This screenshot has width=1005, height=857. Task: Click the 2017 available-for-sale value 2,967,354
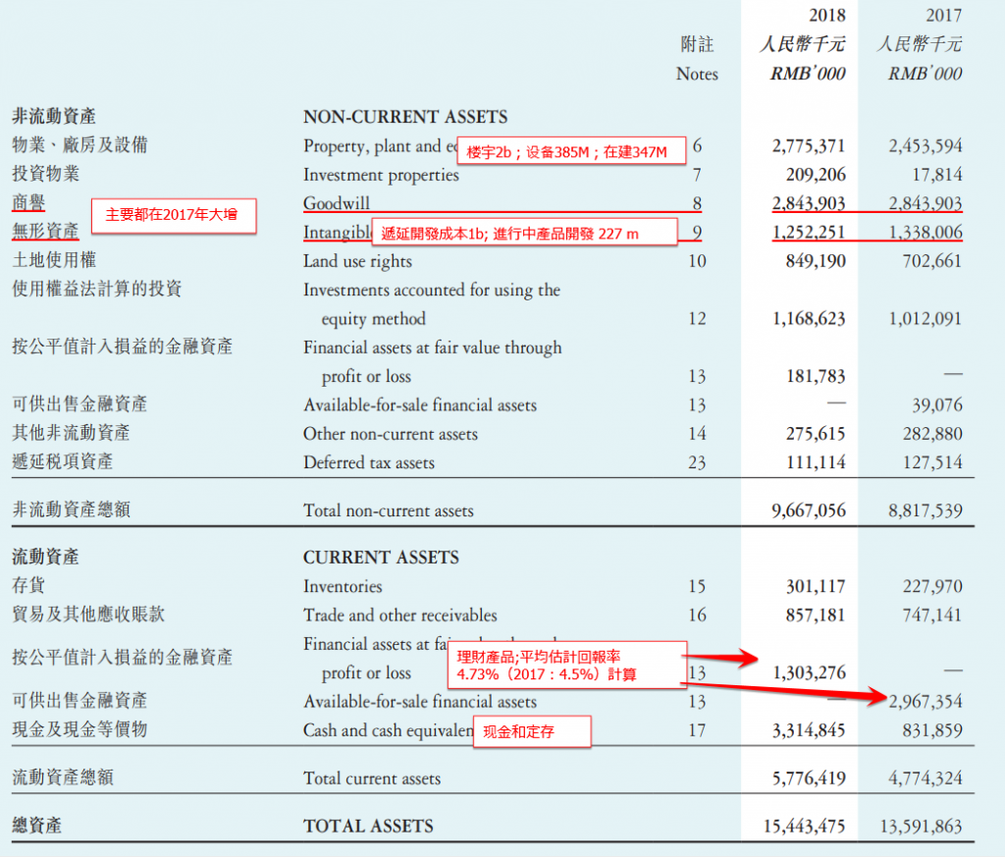coord(925,701)
